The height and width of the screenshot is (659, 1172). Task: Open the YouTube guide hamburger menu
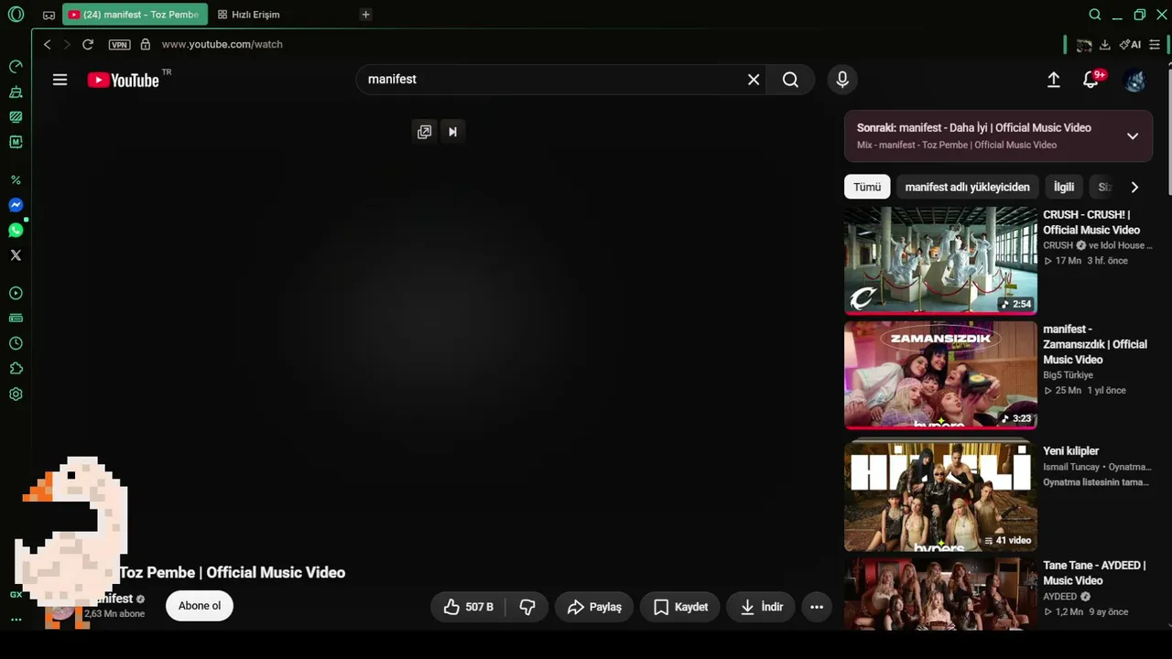[x=60, y=80]
